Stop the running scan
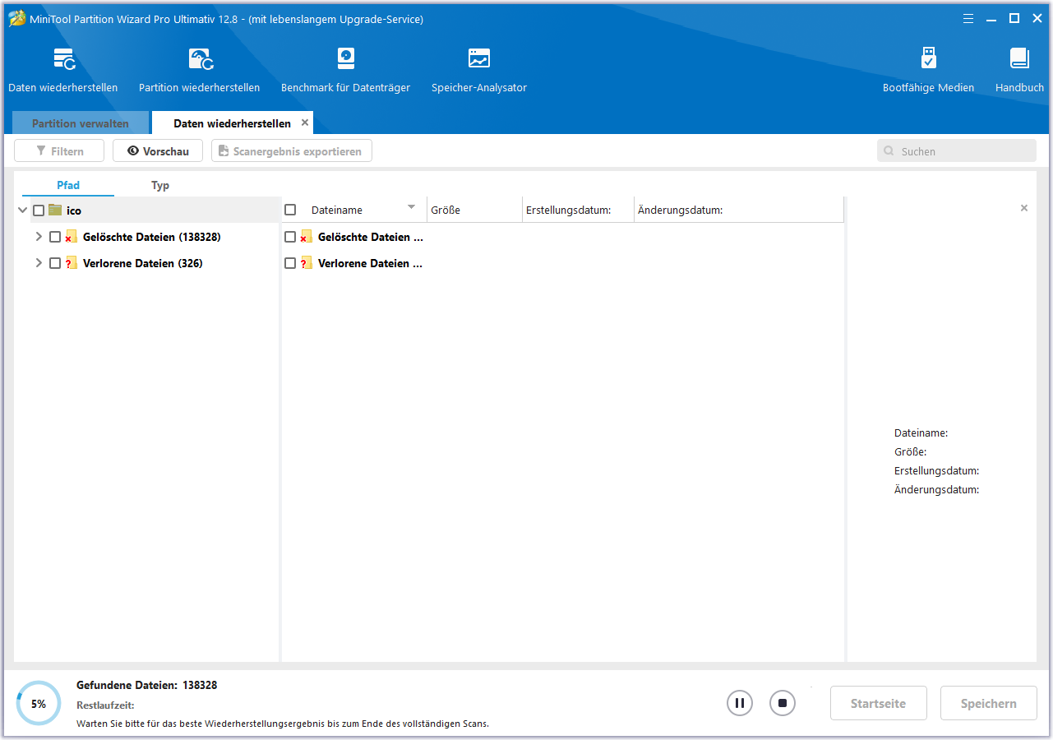This screenshot has height=740, width=1053. point(783,703)
